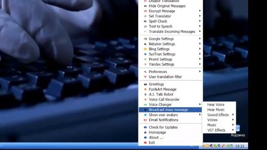Click the About ... text entry

pyautogui.click(x=156, y=137)
